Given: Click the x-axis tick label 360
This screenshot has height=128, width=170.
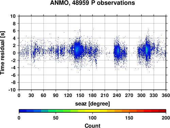Looking at the screenshot, I should click(x=166, y=95).
